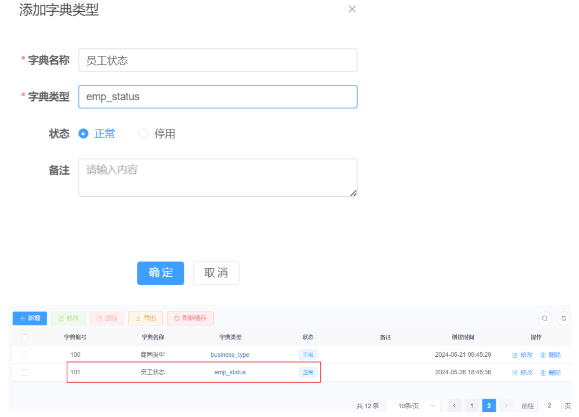The width and height of the screenshot is (579, 417).
Task: Click the 字典编号 column header
Action: [x=75, y=337]
